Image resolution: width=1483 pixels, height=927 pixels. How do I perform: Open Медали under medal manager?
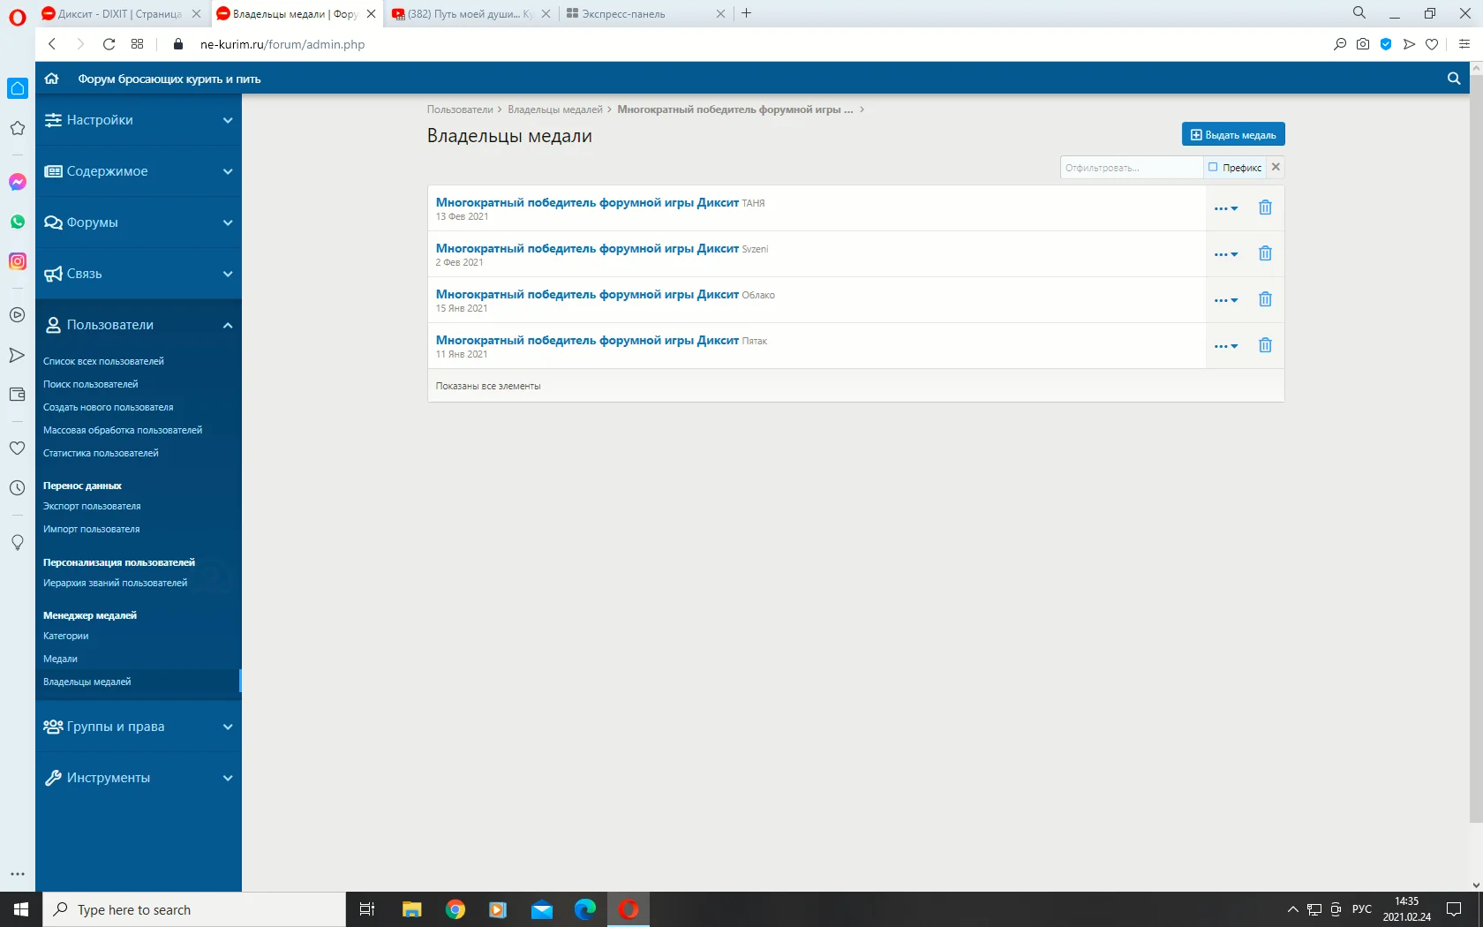60,659
